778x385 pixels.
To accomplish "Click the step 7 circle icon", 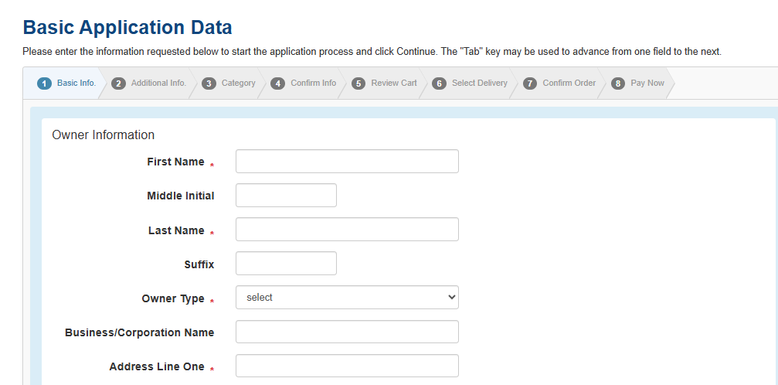I will (530, 83).
